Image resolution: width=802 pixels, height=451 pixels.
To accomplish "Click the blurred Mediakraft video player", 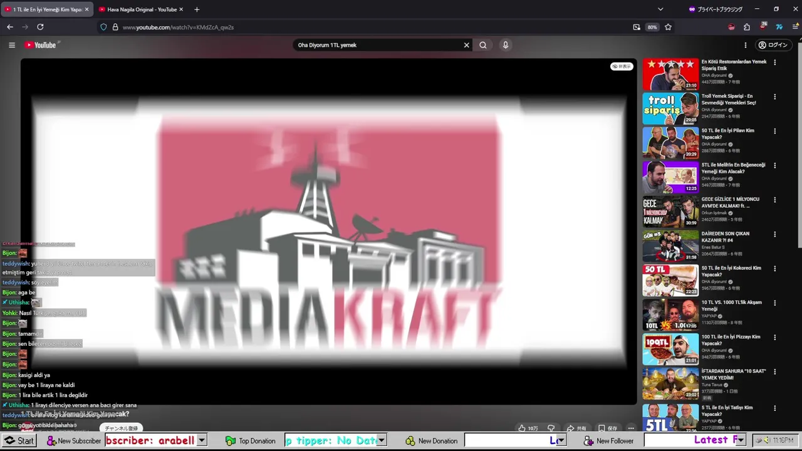I will [328, 232].
